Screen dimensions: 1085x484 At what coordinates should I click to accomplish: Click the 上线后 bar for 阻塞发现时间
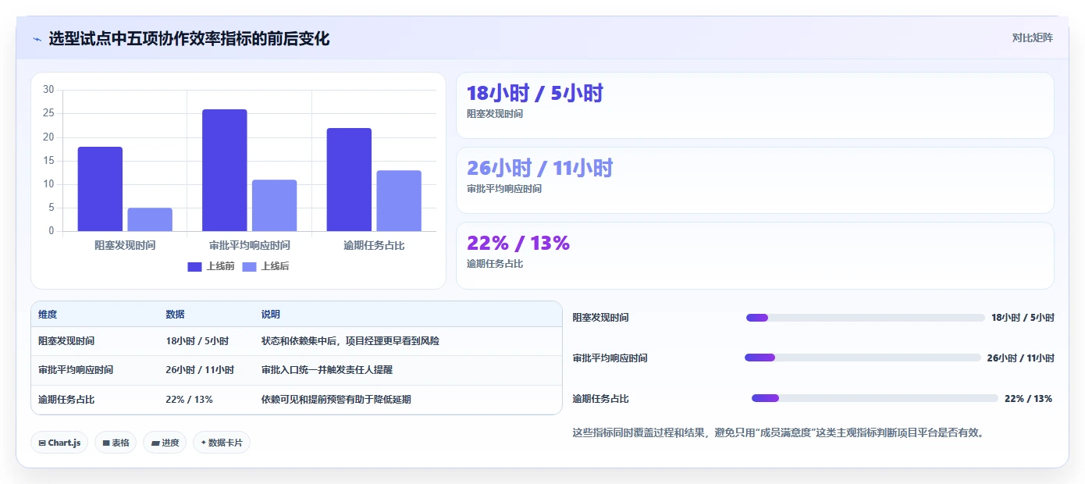(150, 219)
